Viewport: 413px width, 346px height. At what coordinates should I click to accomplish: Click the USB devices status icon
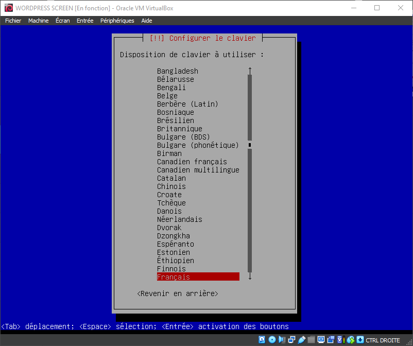click(x=302, y=340)
